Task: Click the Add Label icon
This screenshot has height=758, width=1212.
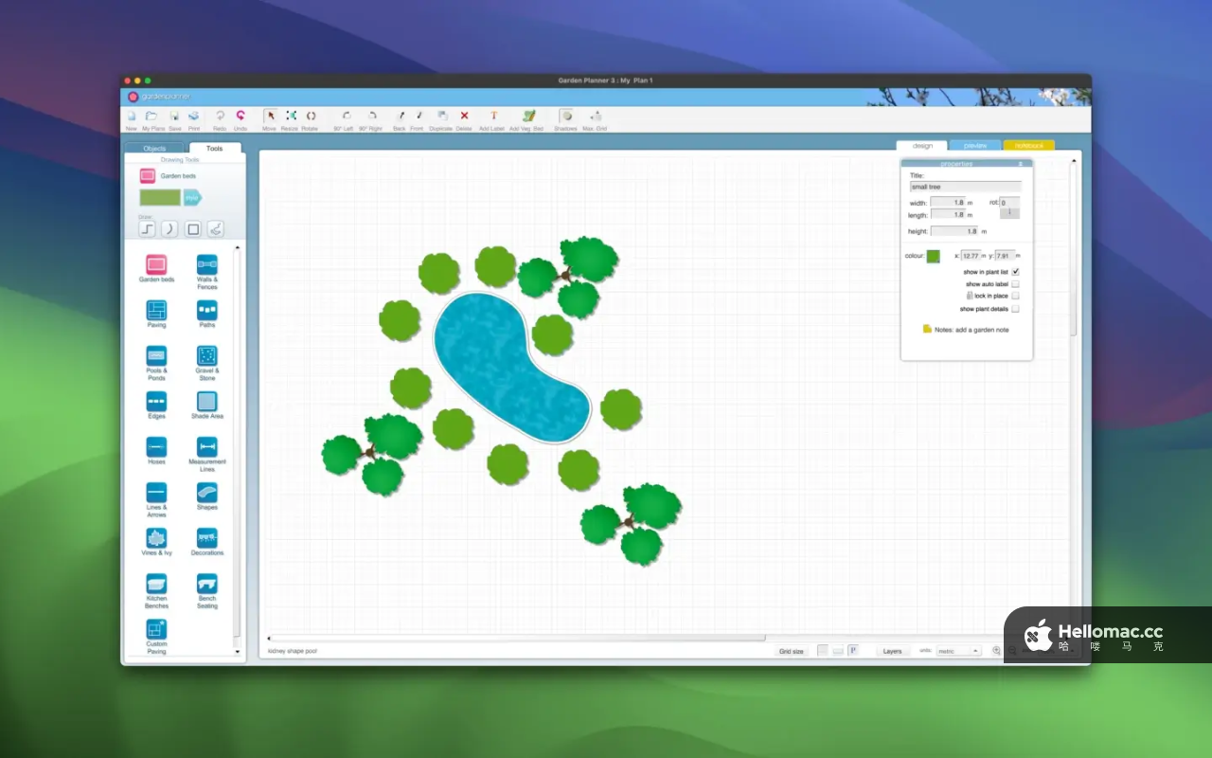Action: (x=492, y=117)
